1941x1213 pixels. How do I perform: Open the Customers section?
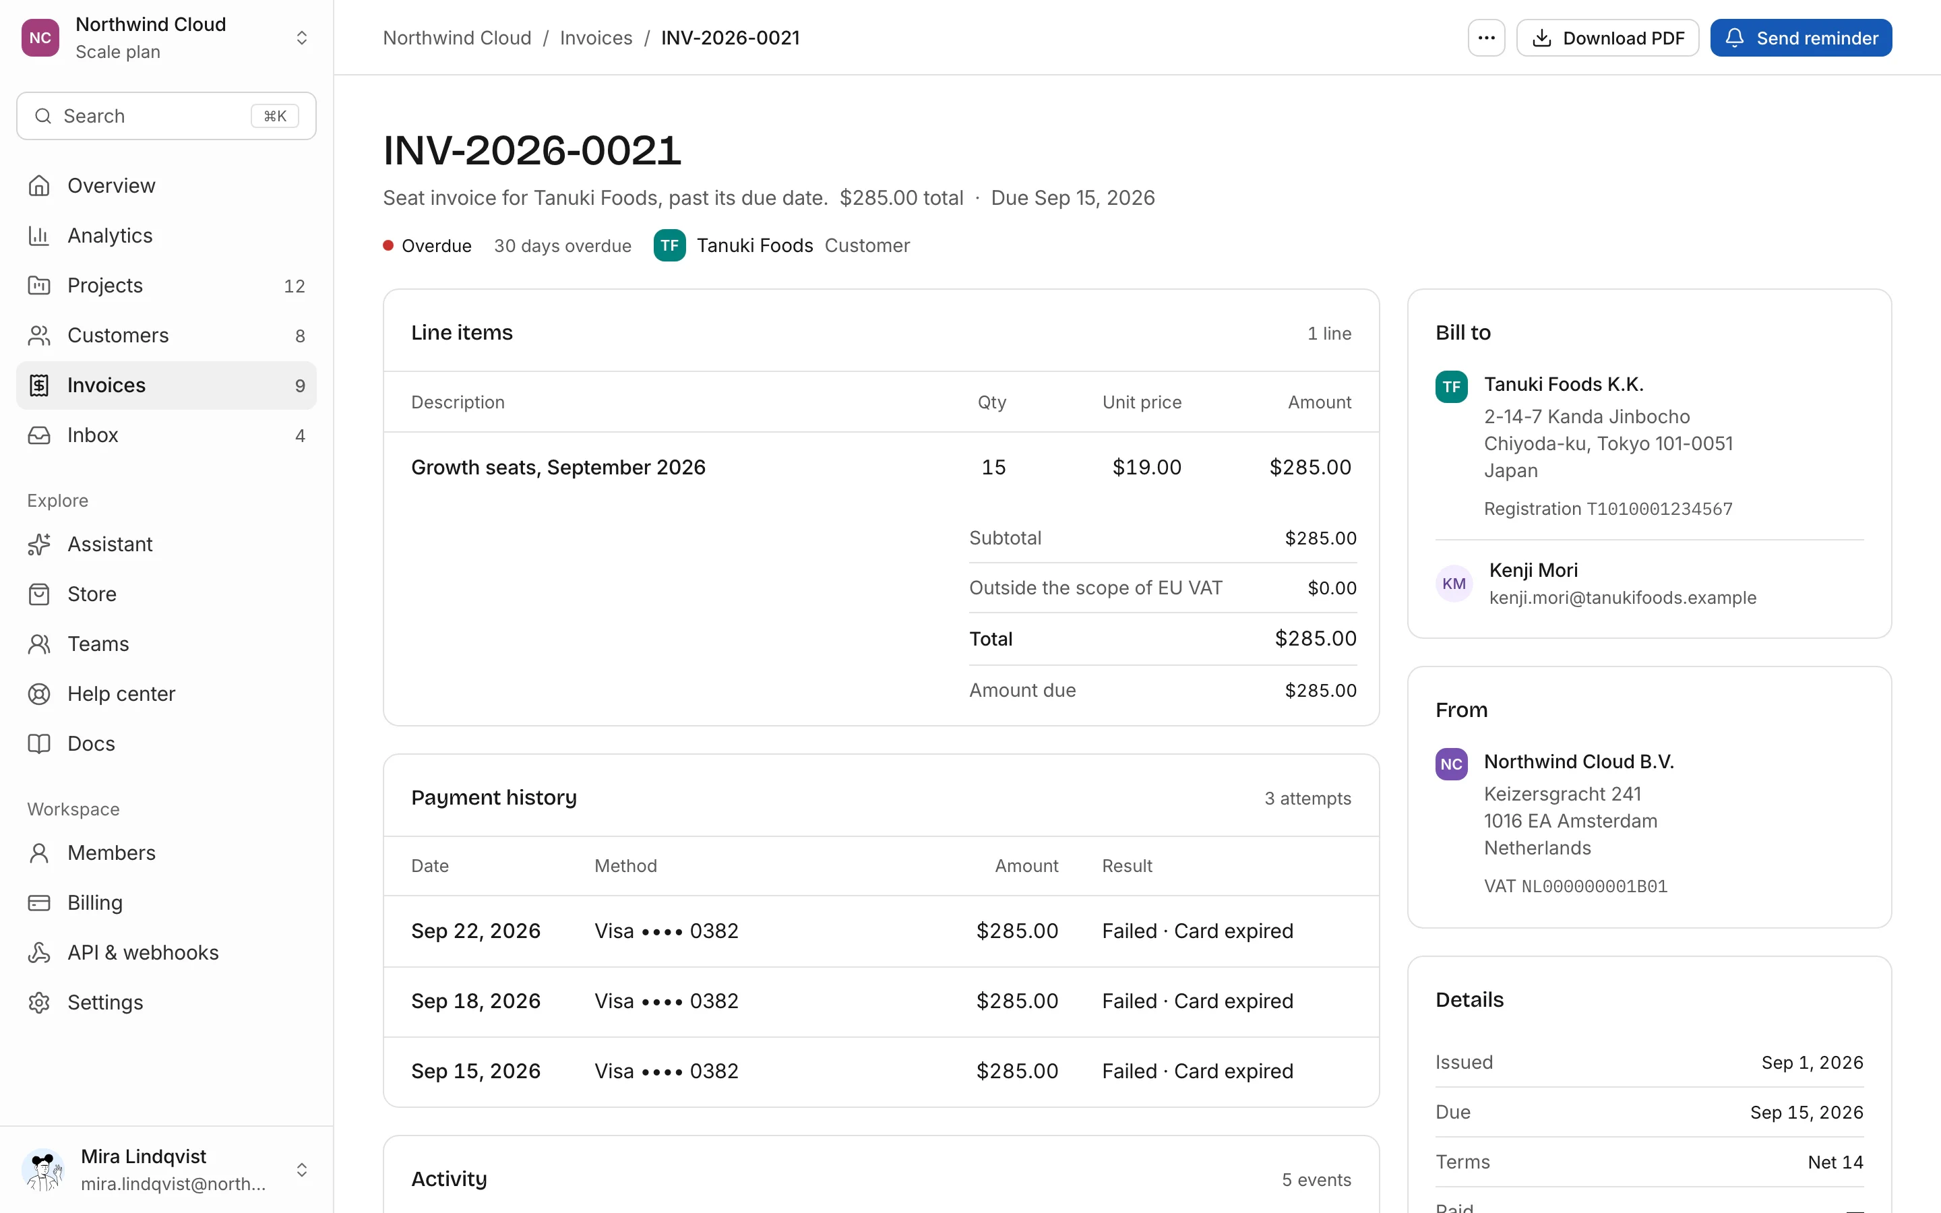(x=166, y=336)
